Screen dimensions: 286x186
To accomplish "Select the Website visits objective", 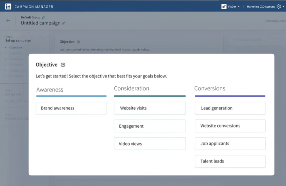I will pos(150,108).
